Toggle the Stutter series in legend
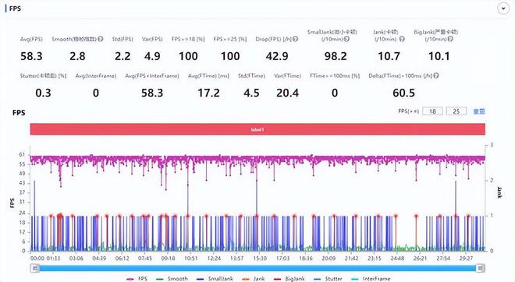Viewport: 515px width, 282px height. [x=328, y=279]
